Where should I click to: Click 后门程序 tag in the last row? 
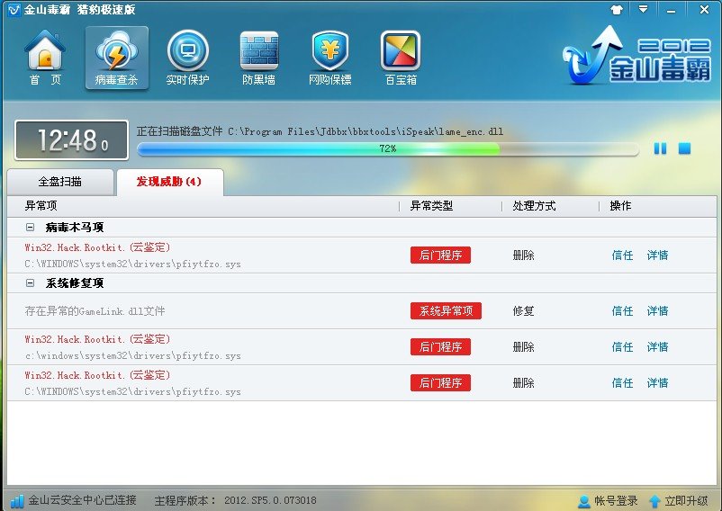[440, 382]
